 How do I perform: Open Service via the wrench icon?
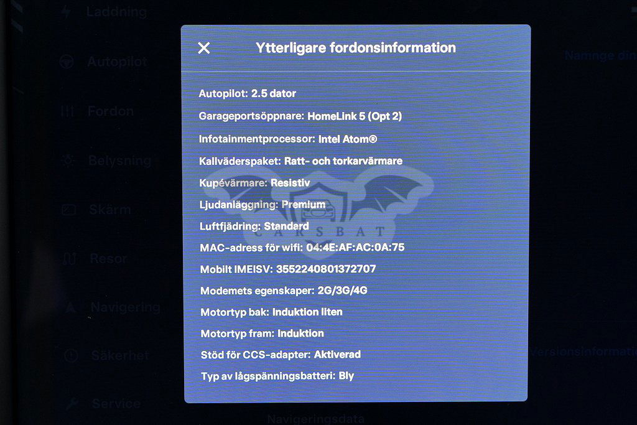pyautogui.click(x=72, y=404)
